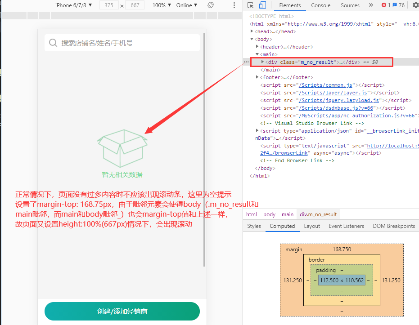Screen dimensions: 419x325
Task: Click the viewport height field 667
Action: [x=135, y=5]
